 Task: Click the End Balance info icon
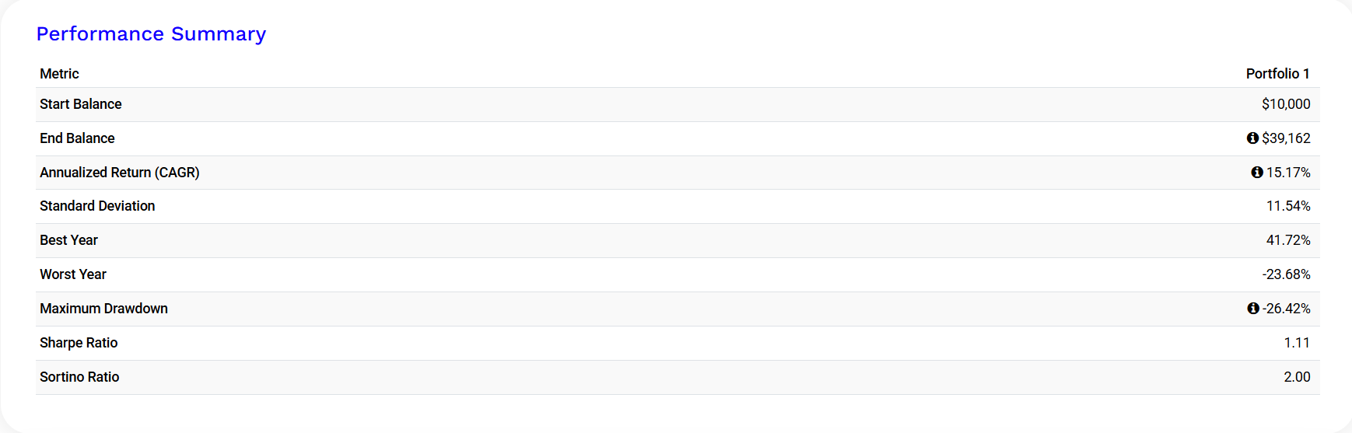[x=1252, y=138]
